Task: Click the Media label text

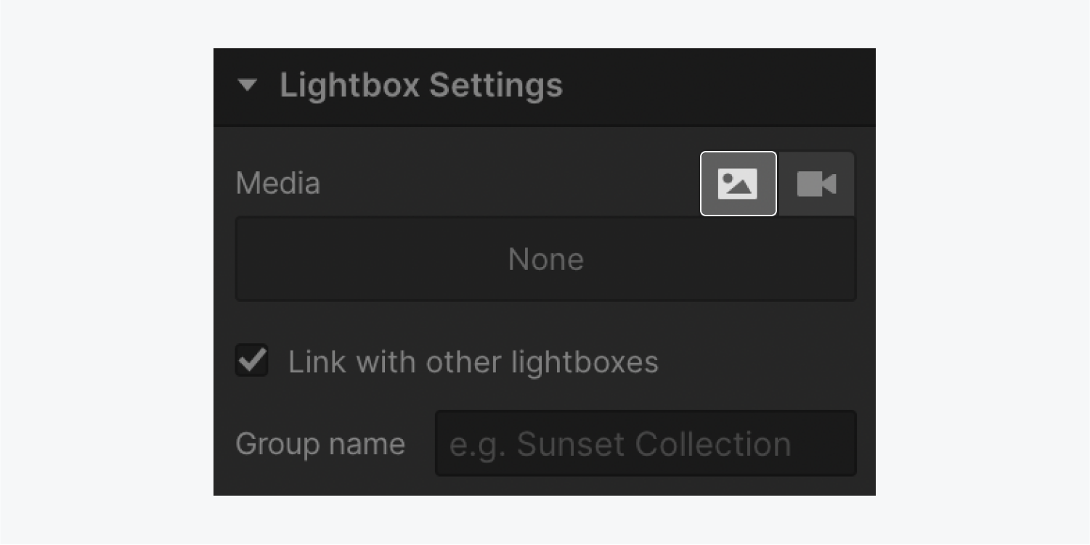Action: (277, 183)
